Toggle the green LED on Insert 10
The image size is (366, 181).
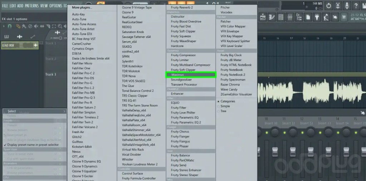tap(267, 133)
